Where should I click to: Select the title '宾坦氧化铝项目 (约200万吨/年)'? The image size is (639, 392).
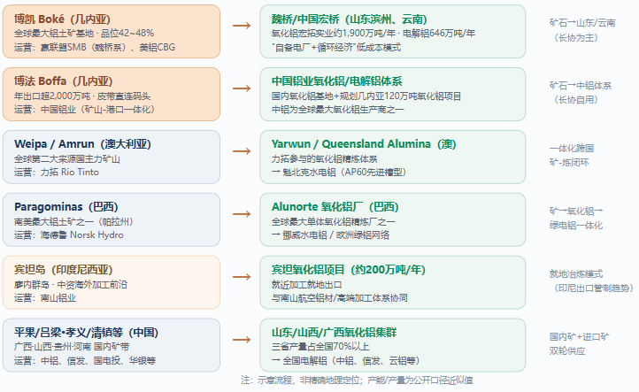coord(349,269)
